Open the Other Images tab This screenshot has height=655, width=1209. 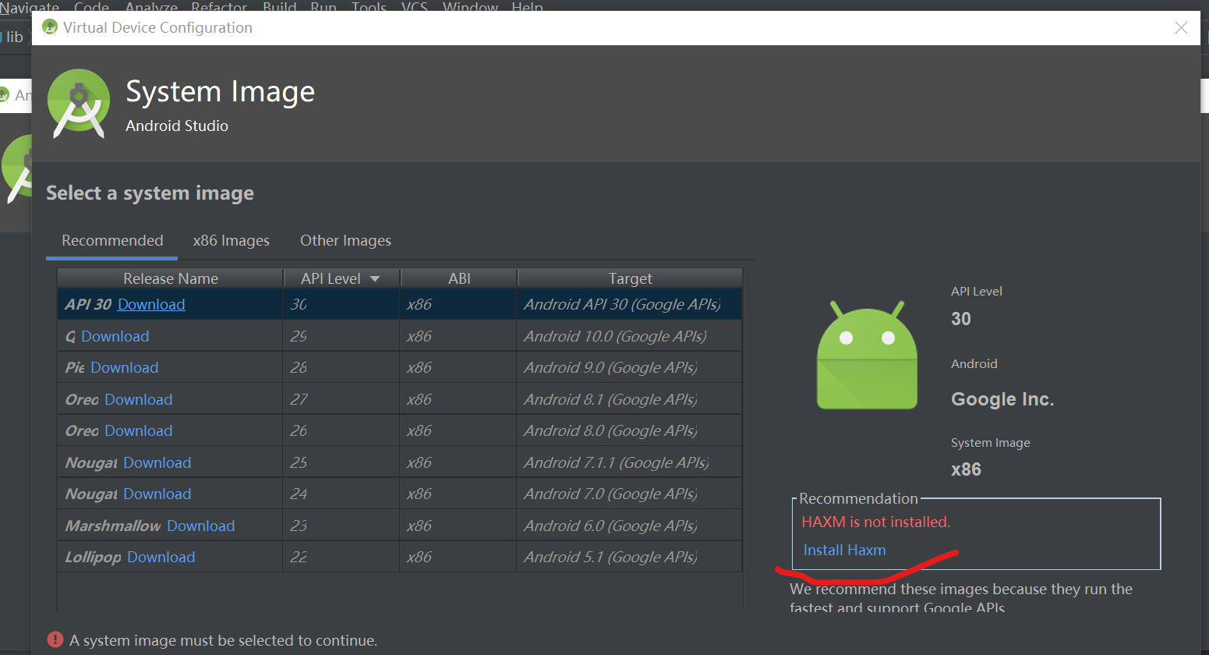click(x=345, y=240)
